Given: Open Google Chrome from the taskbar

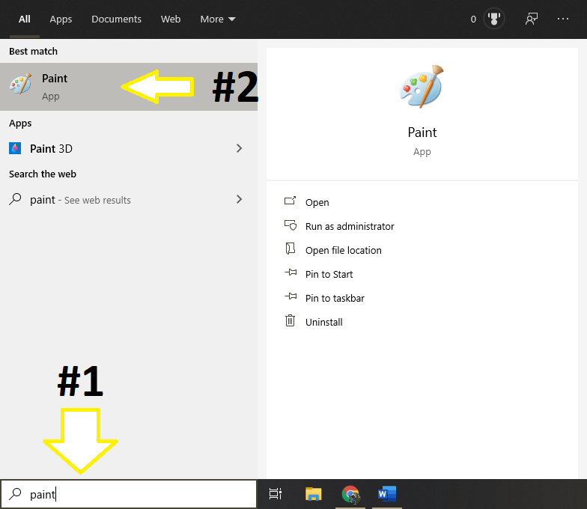Looking at the screenshot, I should pyautogui.click(x=350, y=494).
